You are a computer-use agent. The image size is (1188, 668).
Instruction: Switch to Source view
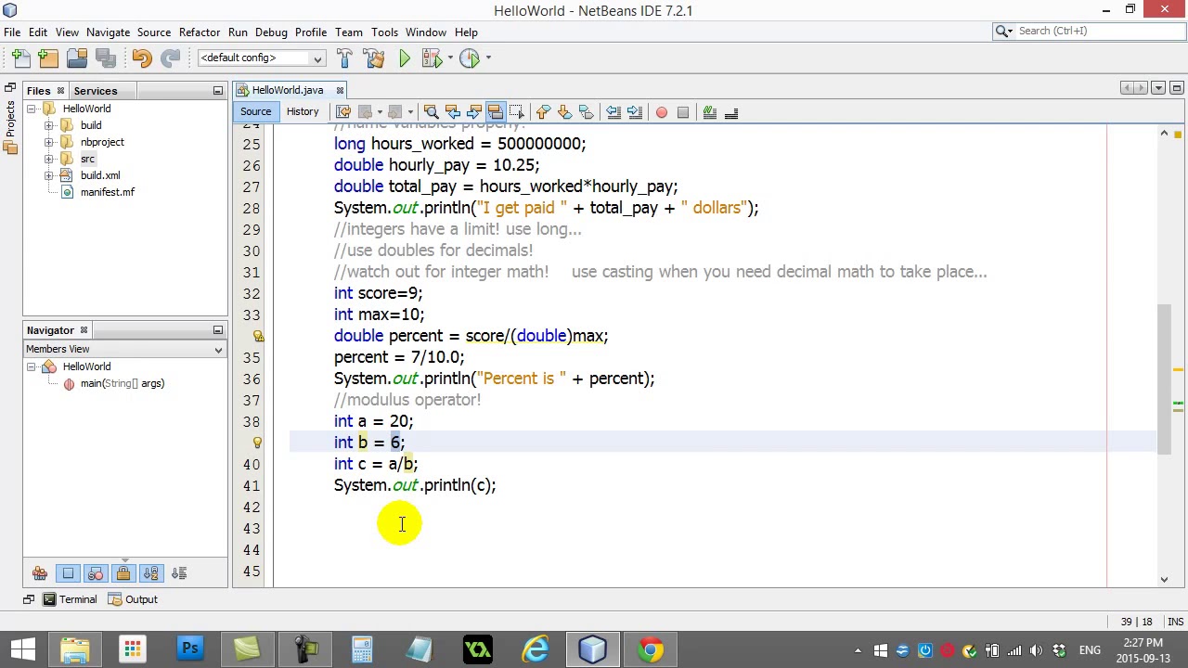pos(256,112)
